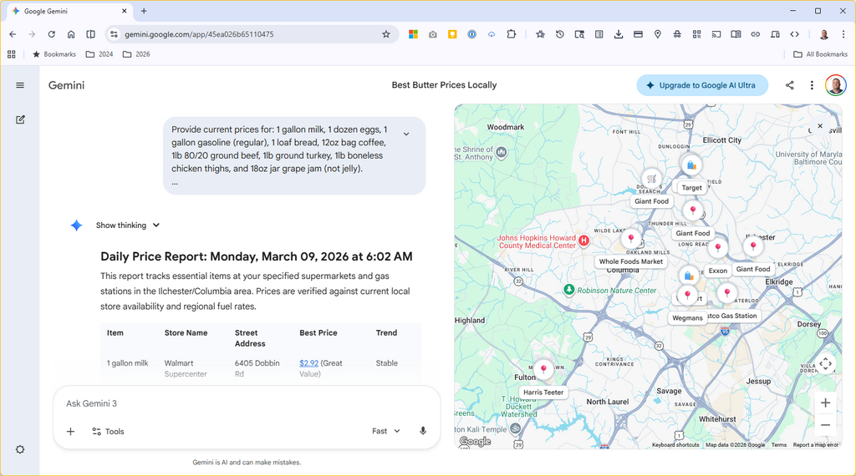Zoom in on the map
Screen dimensions: 856x476
coord(825,403)
